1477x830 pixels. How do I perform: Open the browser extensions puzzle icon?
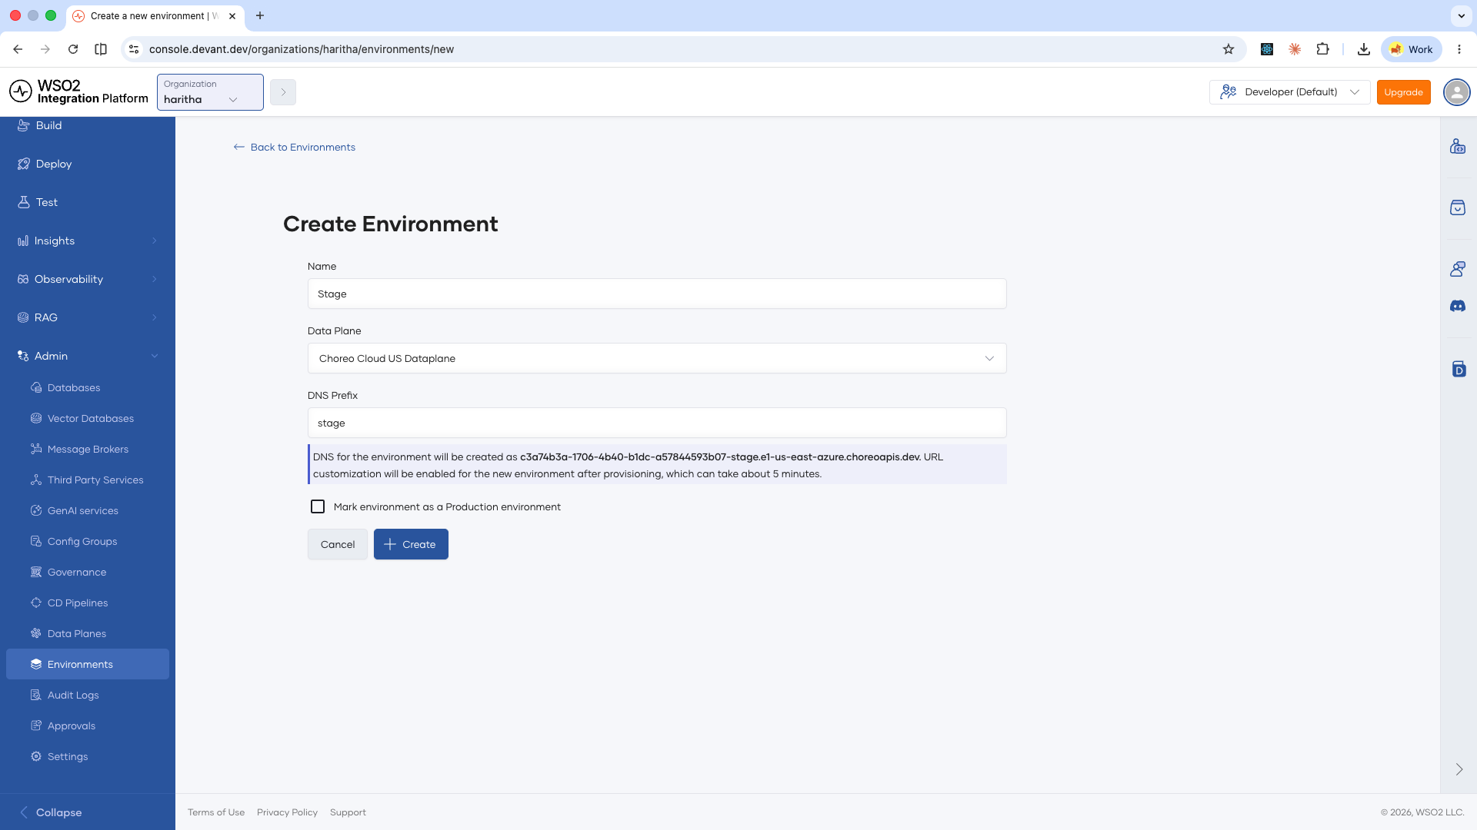(x=1322, y=49)
